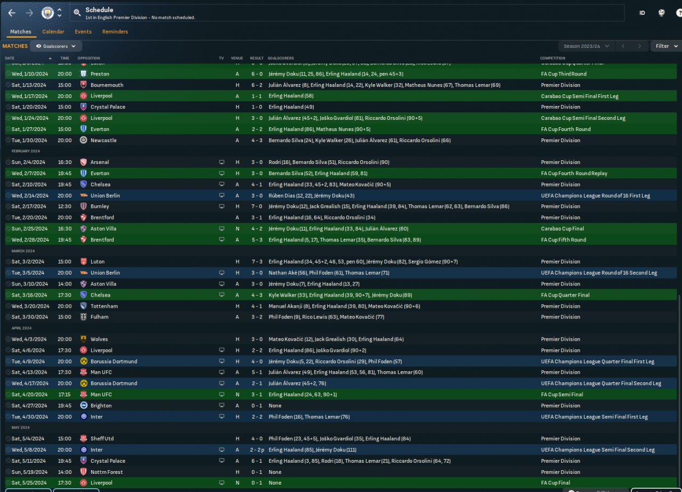This screenshot has height=492, width=682.
Task: Click the Borussia Dortmund badge on 4/9/2024
Action: pyautogui.click(x=83, y=362)
